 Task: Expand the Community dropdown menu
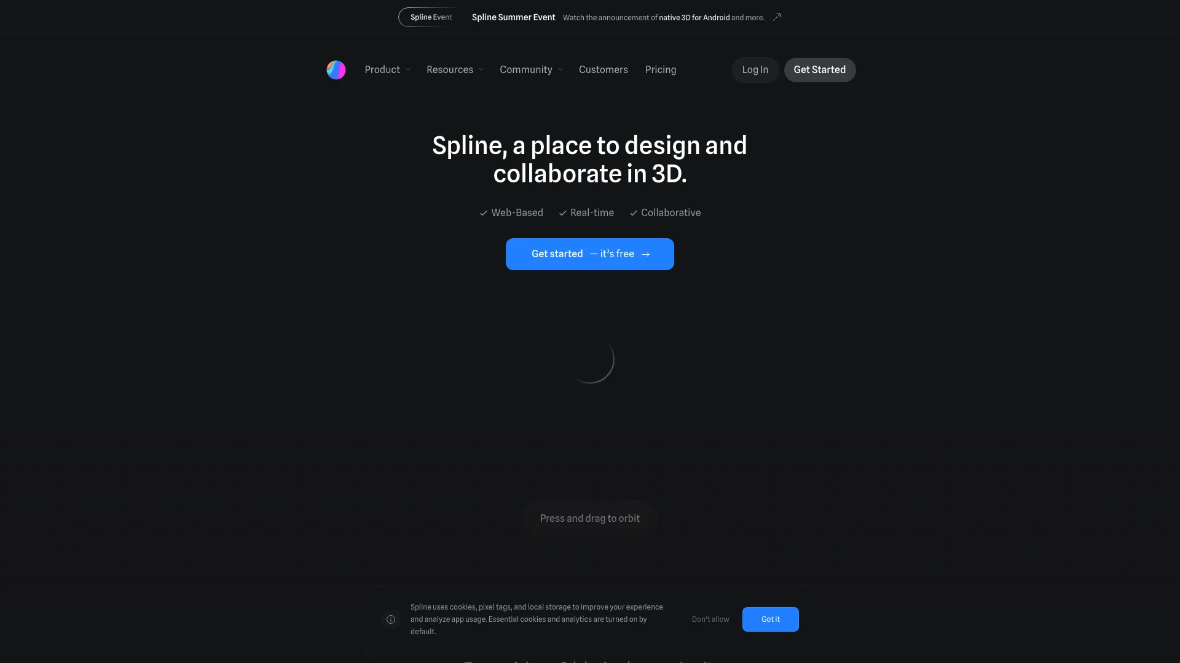pos(531,69)
